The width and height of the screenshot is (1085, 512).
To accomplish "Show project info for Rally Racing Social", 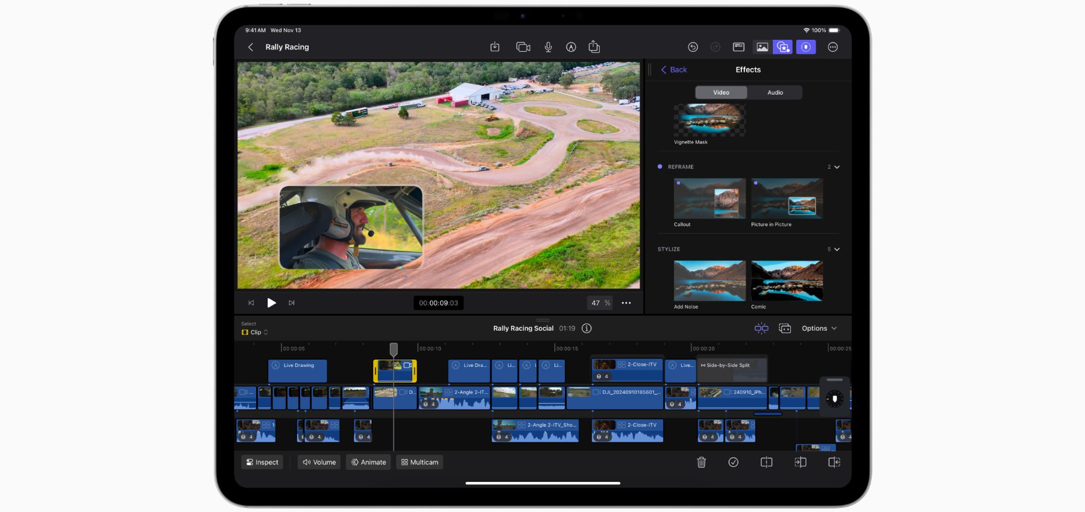I will [x=587, y=328].
